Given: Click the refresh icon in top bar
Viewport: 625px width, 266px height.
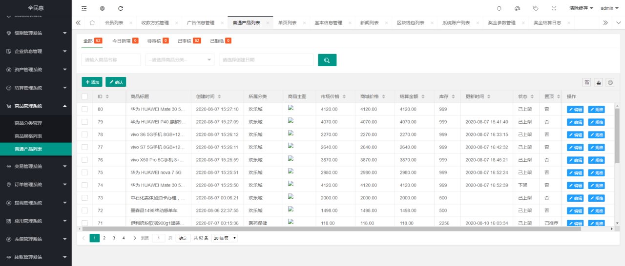Looking at the screenshot, I should coord(121,8).
